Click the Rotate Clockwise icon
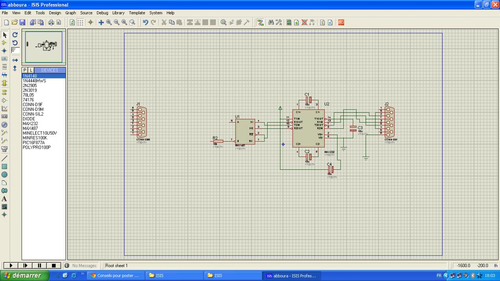Image resolution: width=500 pixels, height=281 pixels. coord(15,35)
